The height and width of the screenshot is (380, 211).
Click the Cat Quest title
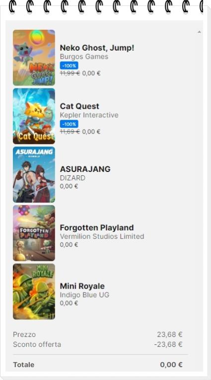coord(79,106)
